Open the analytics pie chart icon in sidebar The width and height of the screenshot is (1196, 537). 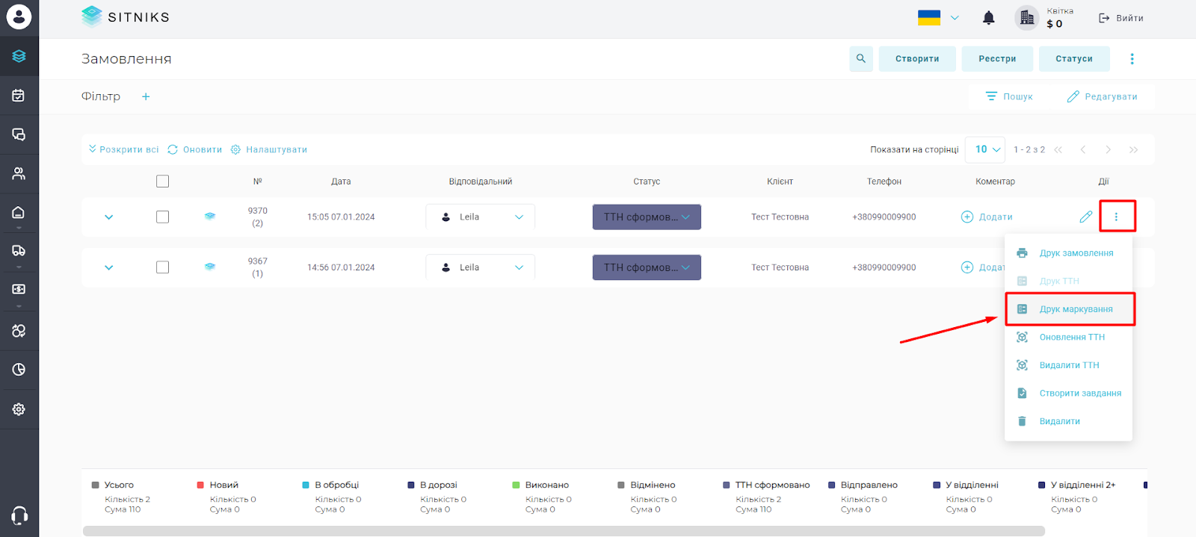[19, 370]
